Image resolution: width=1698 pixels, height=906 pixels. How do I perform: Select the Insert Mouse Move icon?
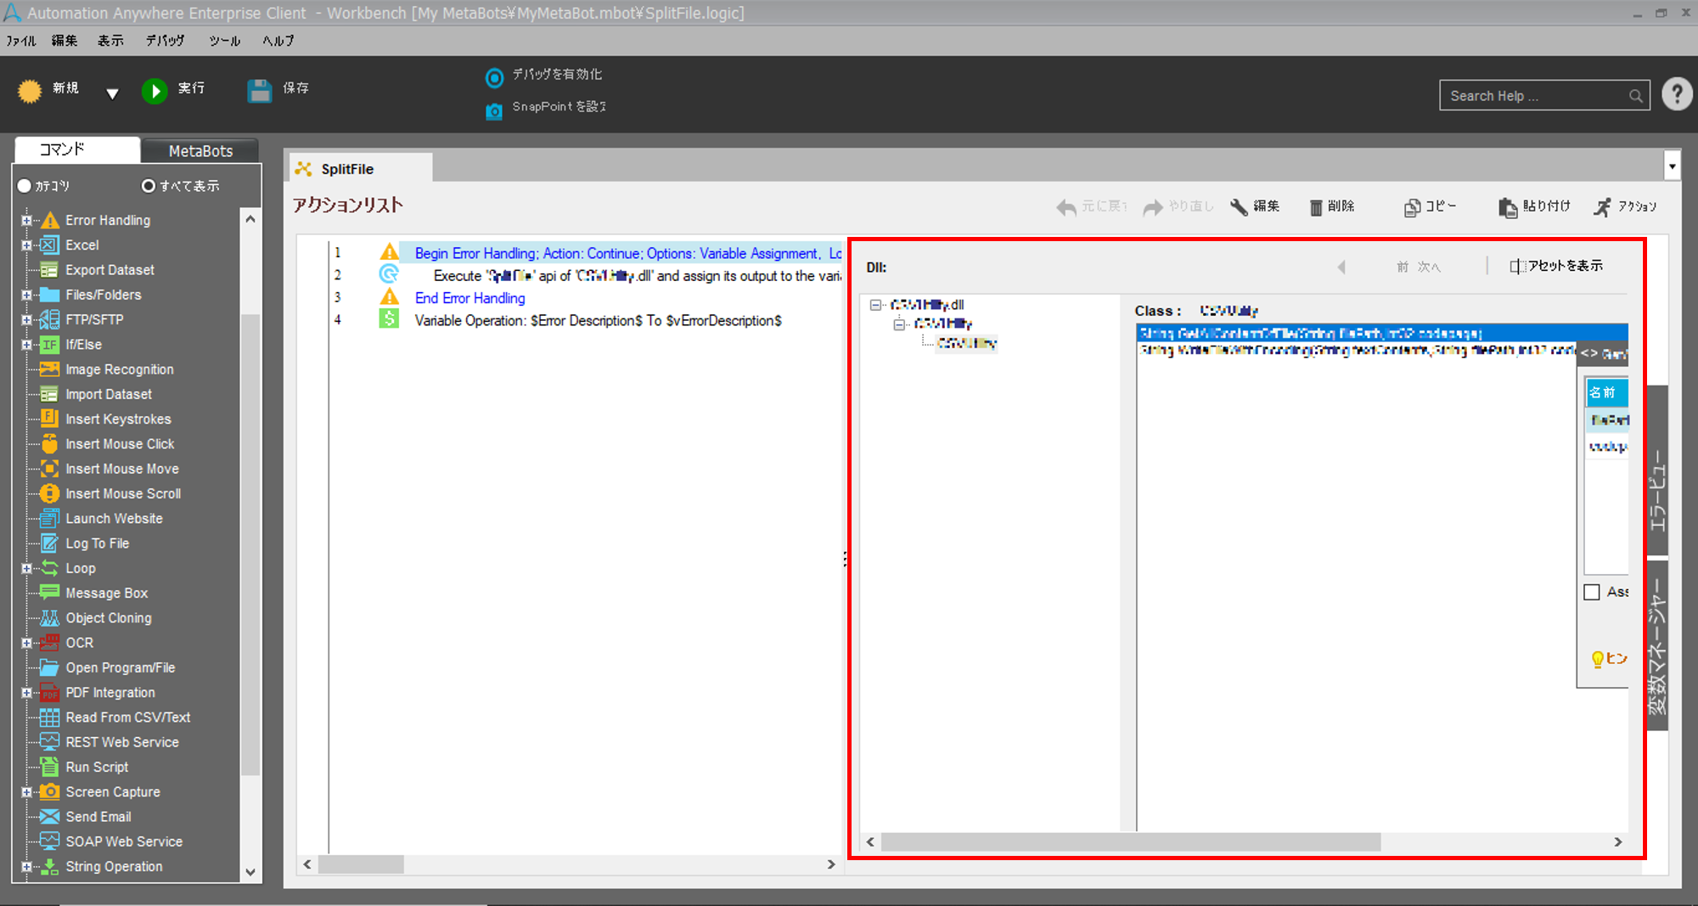coord(49,469)
